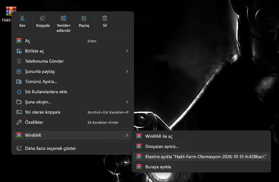This screenshot has width=279, height=182.
Task: Choose Sık Kullanılanlara ekle
Action: (x=73, y=92)
